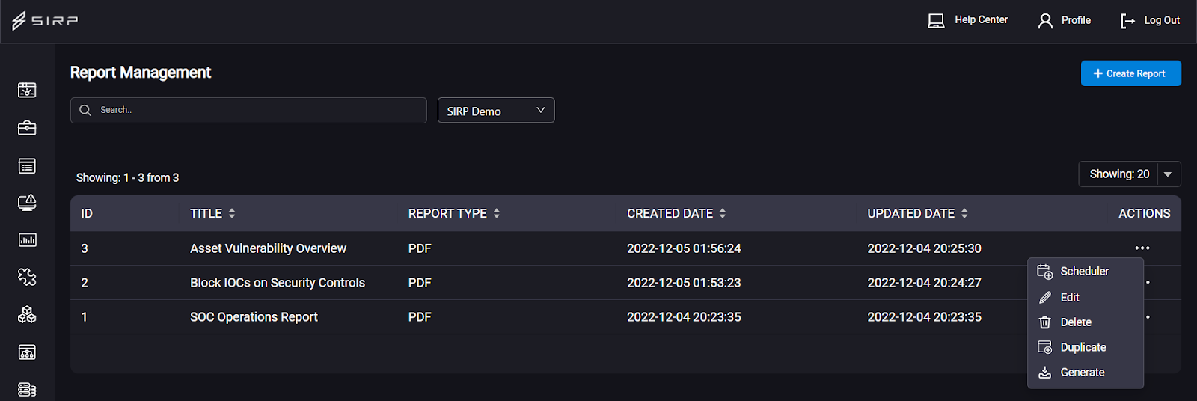
Task: Open the list view icon in sidebar
Action: coord(27,165)
